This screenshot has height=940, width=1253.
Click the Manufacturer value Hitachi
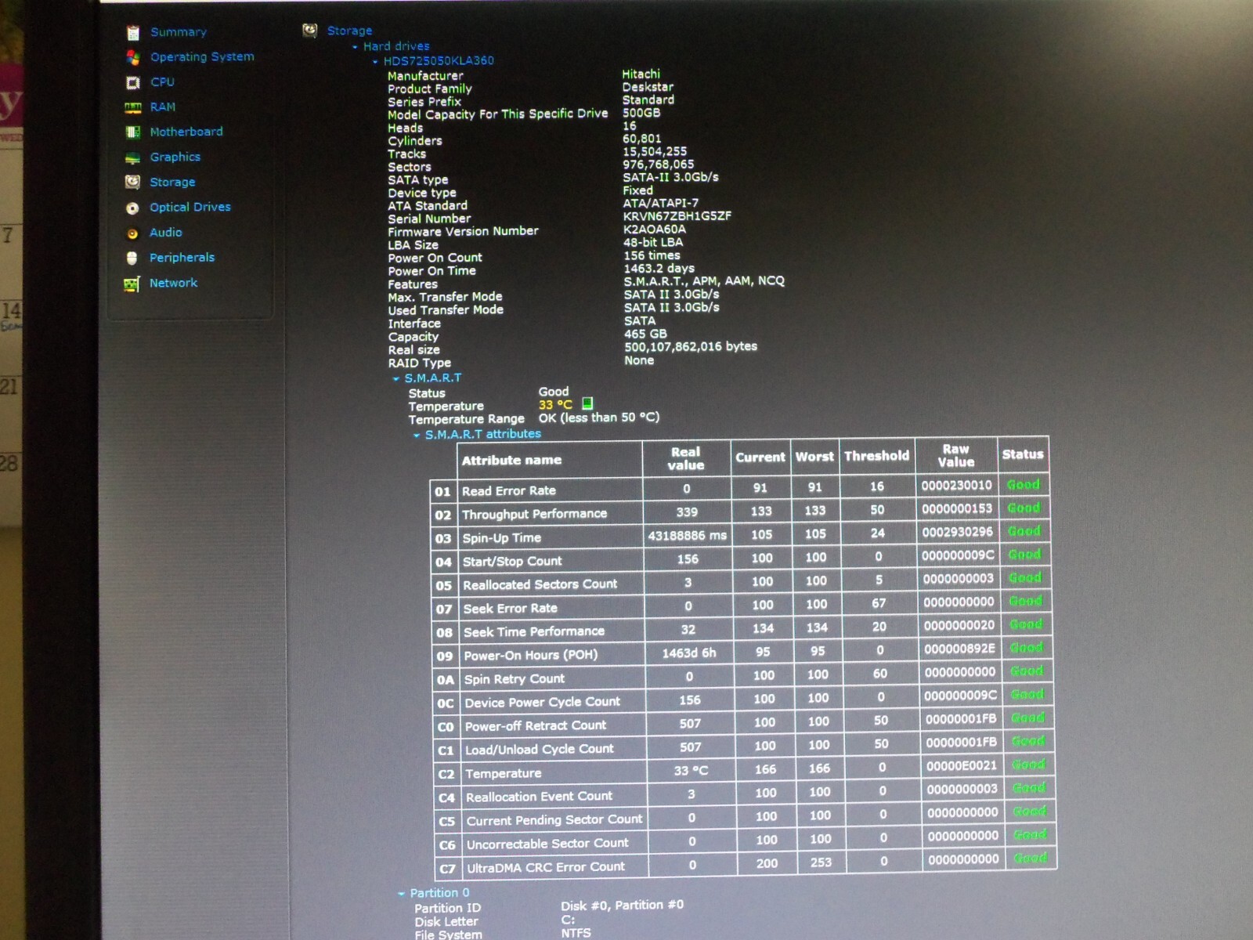coord(641,74)
